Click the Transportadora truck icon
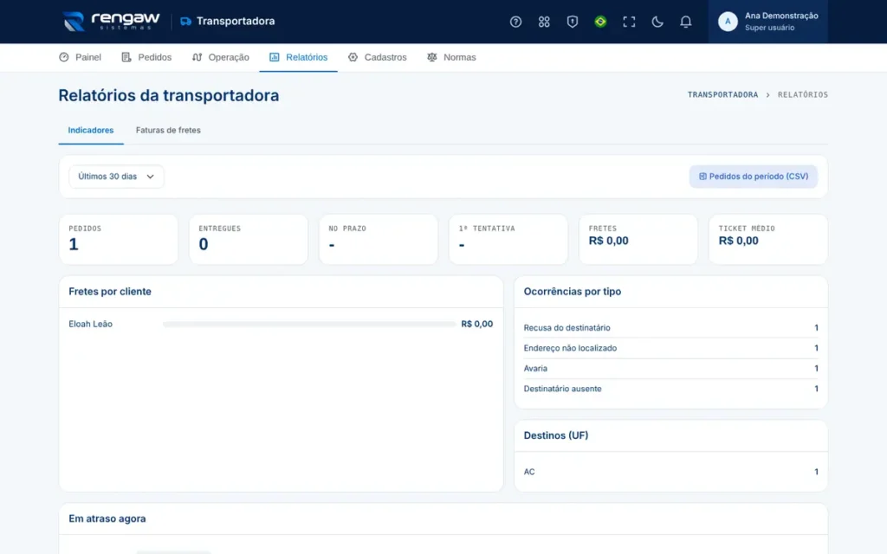The width and height of the screenshot is (887, 554). tap(185, 22)
